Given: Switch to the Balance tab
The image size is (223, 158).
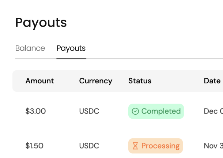Looking at the screenshot, I should [30, 48].
